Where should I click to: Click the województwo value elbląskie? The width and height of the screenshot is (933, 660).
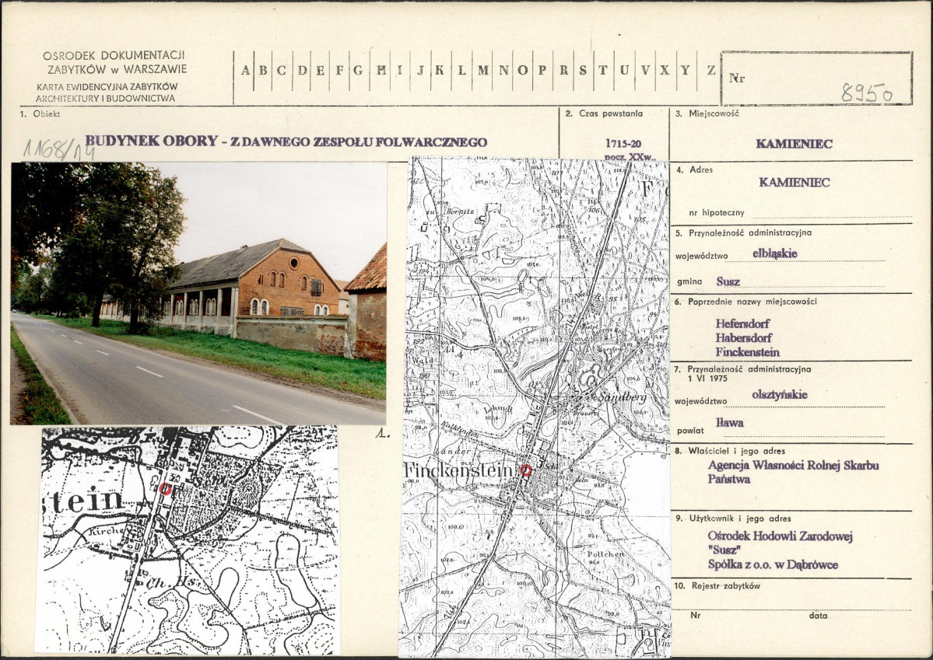coord(775,253)
